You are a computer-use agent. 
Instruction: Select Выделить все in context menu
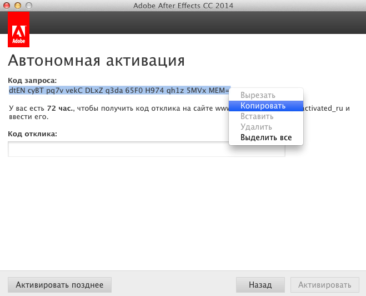pyautogui.click(x=266, y=137)
